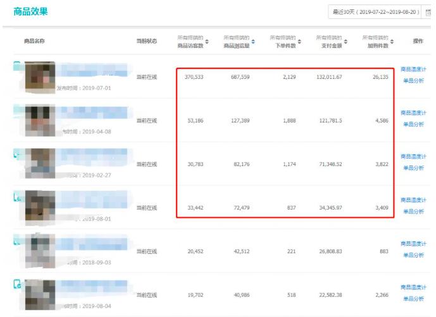
Task: Sort by 下单件数 column arrows
Action: pos(299,42)
